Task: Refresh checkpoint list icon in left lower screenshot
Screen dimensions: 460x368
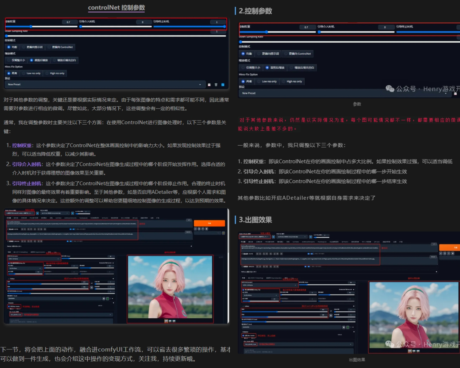Action: coord(37,213)
